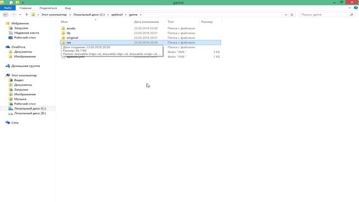Screen dimensions: 359x202
Task: Click the search magnifier icon
Action: (x=352, y=15)
